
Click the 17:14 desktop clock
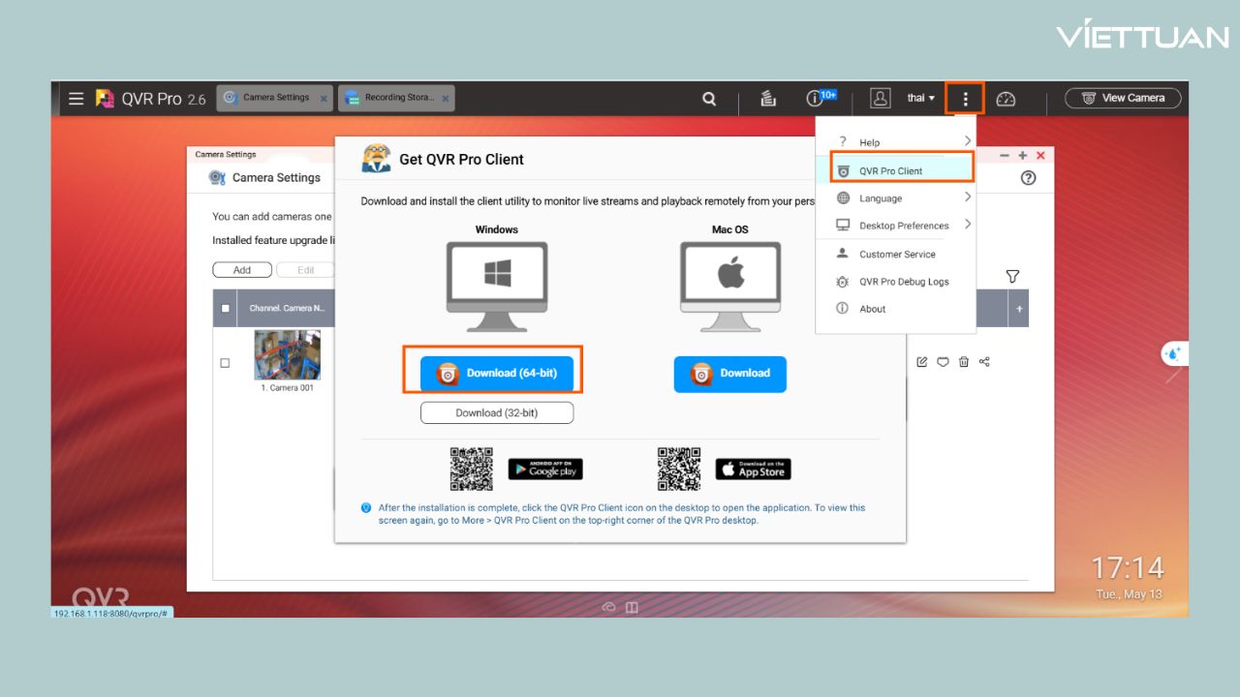click(x=1128, y=567)
